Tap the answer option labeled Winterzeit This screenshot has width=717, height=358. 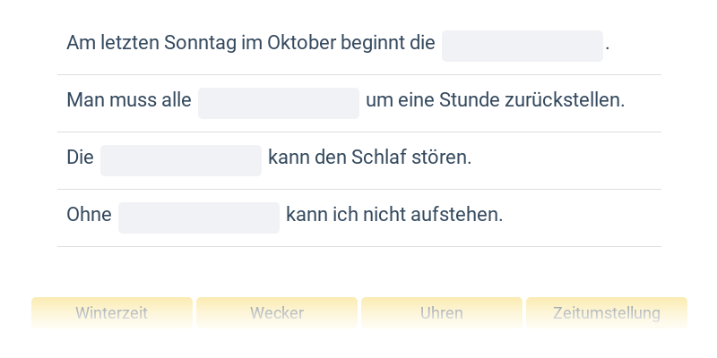click(x=112, y=313)
